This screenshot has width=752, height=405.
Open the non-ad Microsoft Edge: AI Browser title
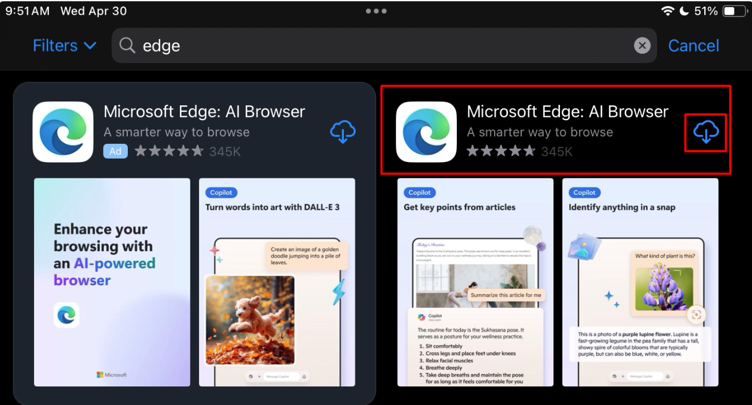[567, 112]
